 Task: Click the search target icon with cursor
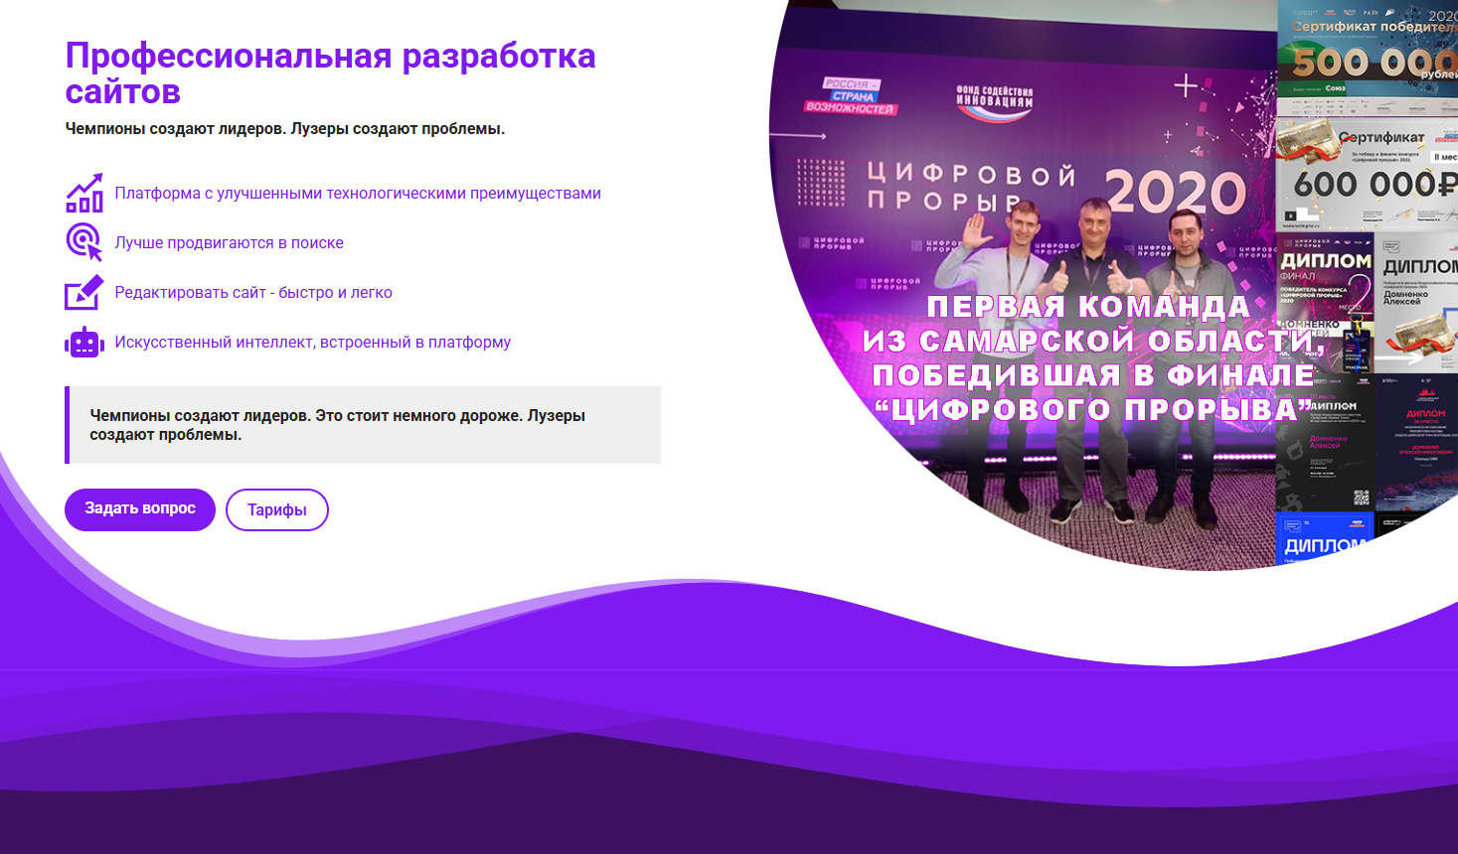click(84, 242)
